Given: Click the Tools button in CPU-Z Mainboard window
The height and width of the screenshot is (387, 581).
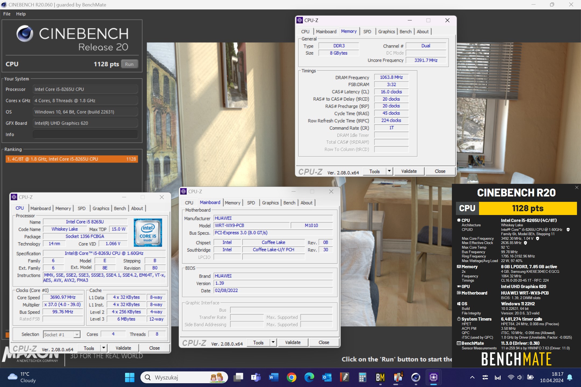Looking at the screenshot, I should [x=258, y=342].
